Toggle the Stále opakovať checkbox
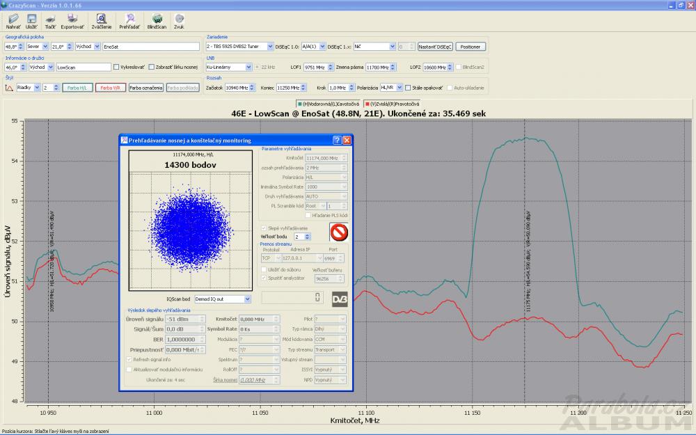Screen dimensions: 696x435 tap(408, 88)
